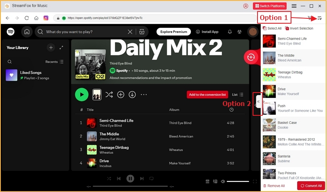This screenshot has width=327, height=192.
Task: Open the Spotify user profile avatar
Action: [253, 32]
